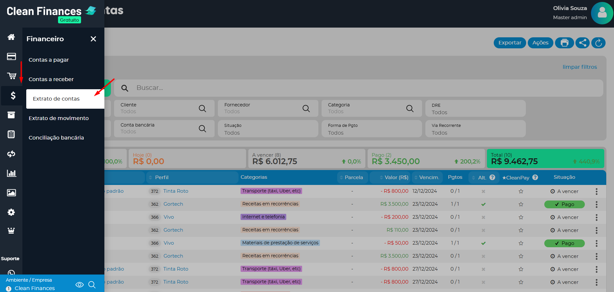Toggle CleanPay star for Gortech R$ 110,00 row

[x=521, y=230]
